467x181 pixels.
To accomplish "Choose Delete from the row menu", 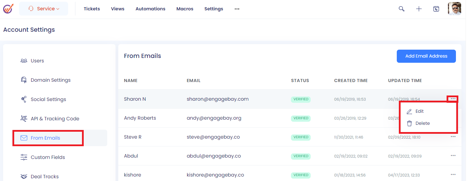I will coord(423,123).
